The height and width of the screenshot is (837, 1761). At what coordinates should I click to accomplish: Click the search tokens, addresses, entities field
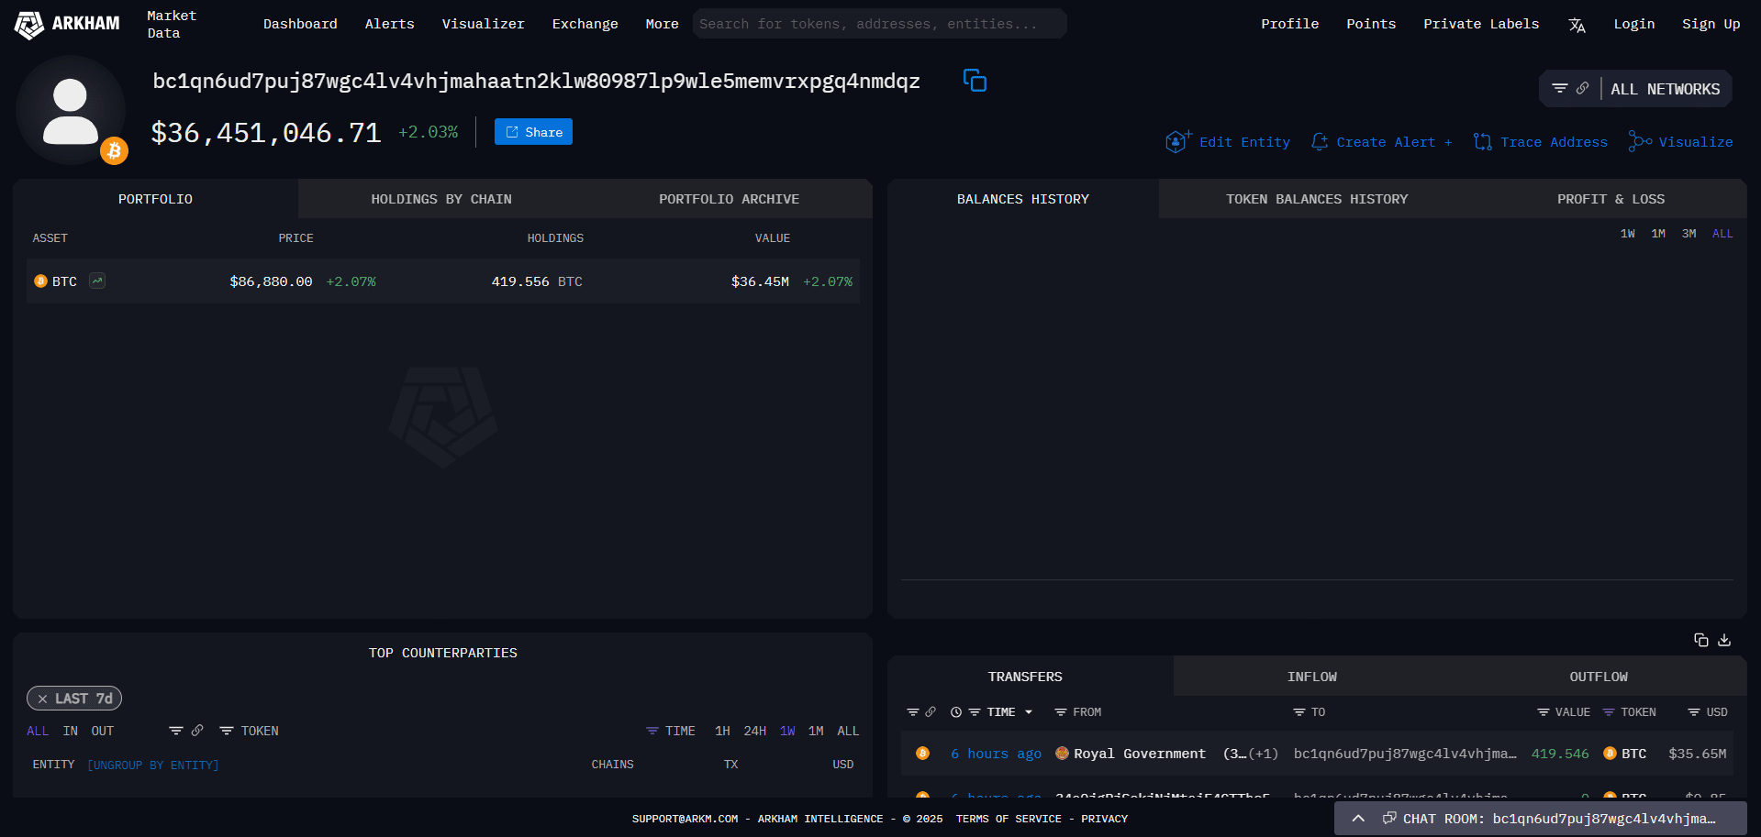point(879,24)
